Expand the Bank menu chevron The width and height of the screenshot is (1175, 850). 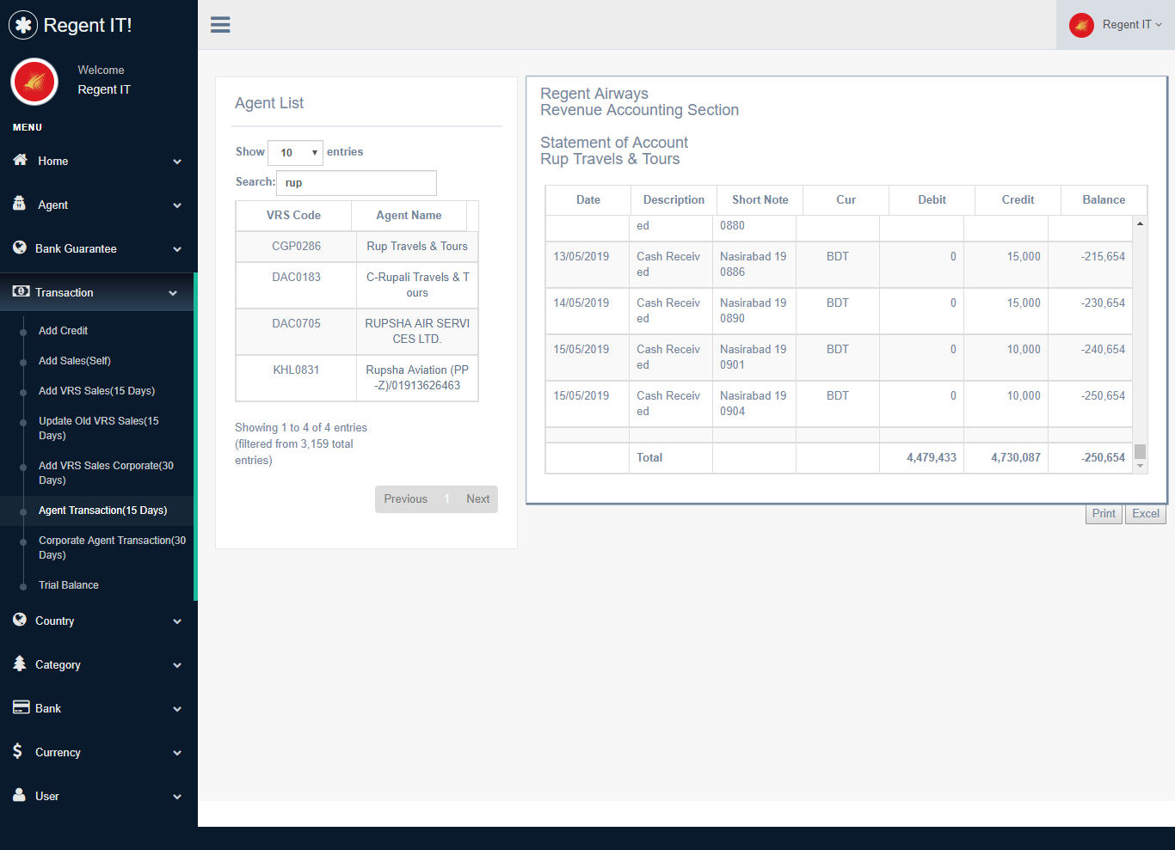[x=177, y=709]
